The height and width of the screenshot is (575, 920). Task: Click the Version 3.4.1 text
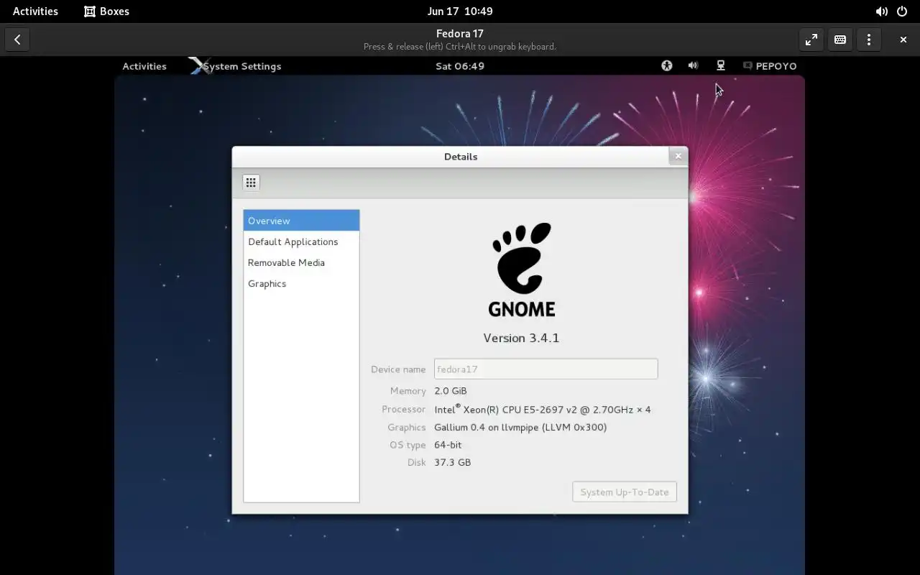pos(521,338)
